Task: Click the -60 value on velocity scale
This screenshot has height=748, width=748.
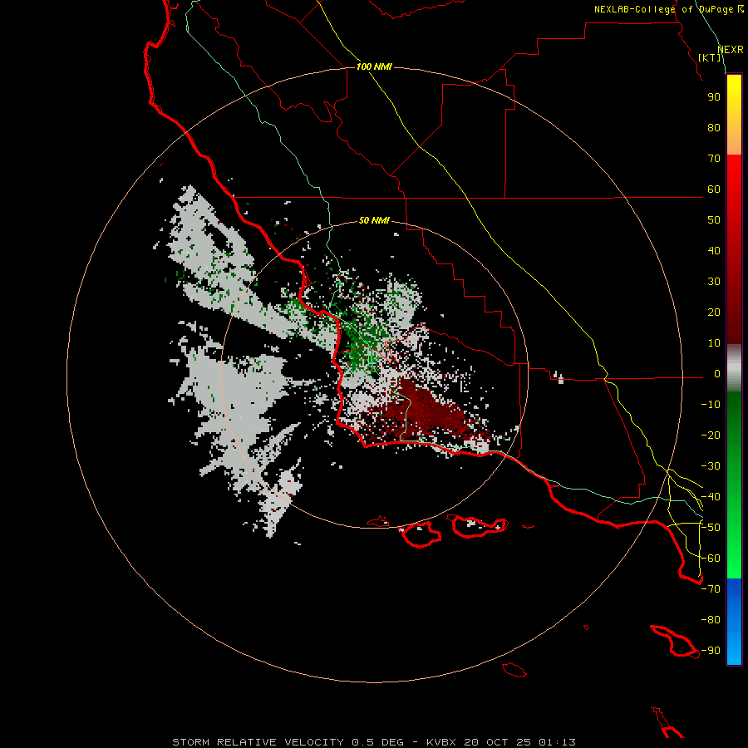Action: [x=711, y=559]
